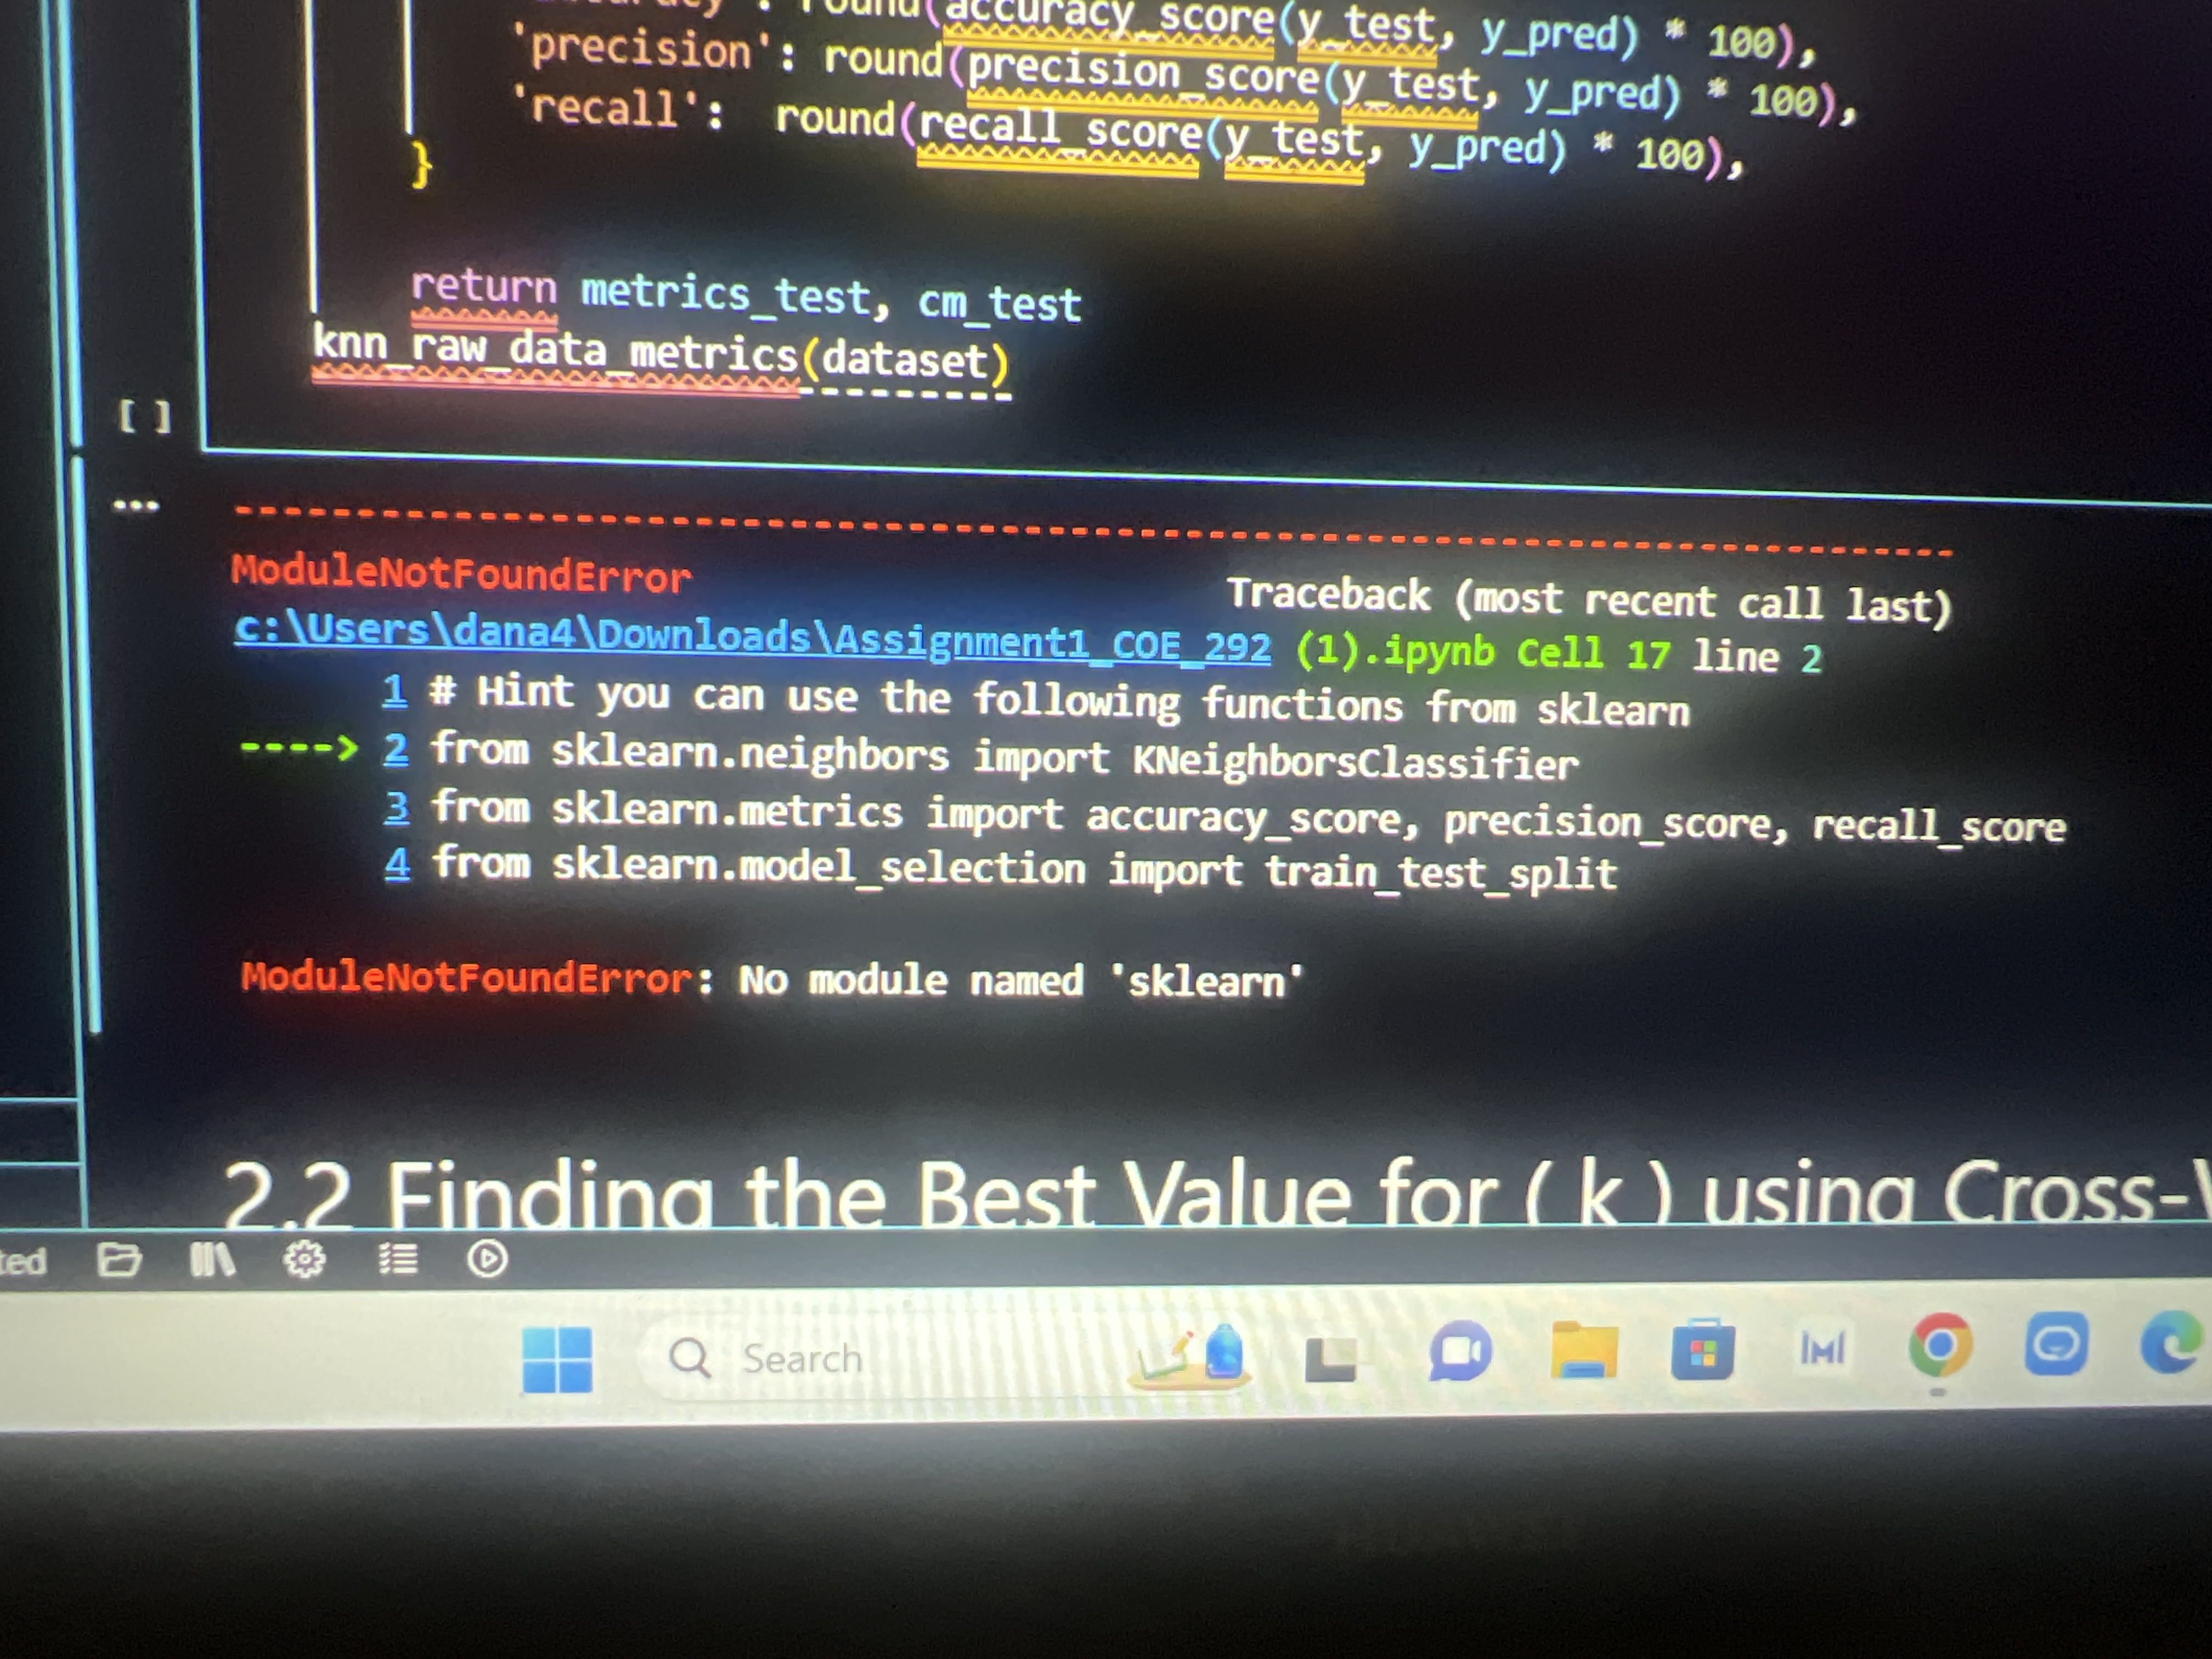Click the empty cell execution count brackets
Viewport: 2212px width, 1659px height.
(x=145, y=416)
